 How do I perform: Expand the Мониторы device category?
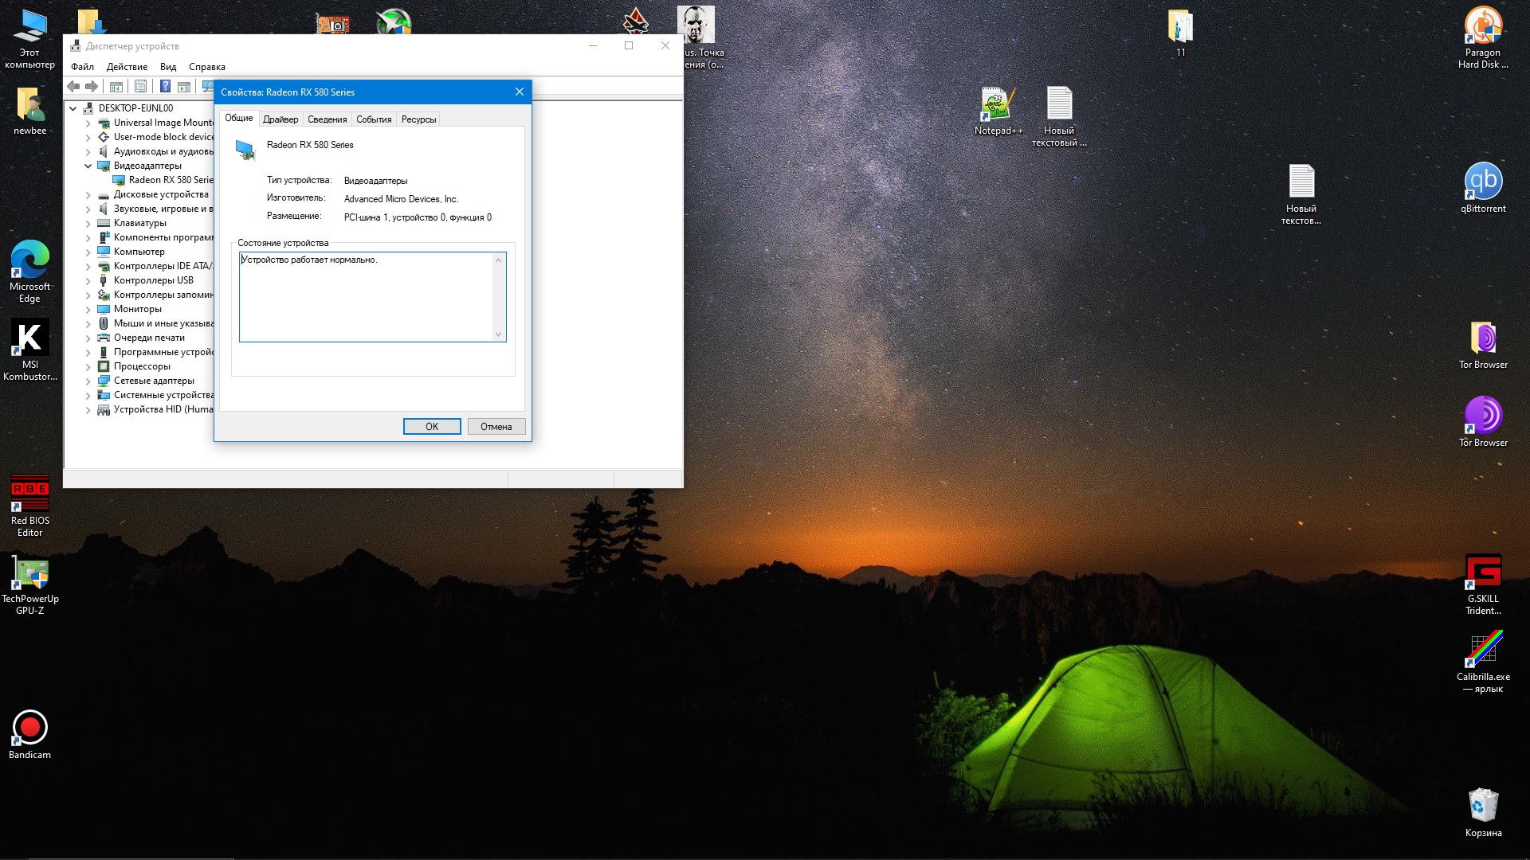tap(88, 309)
